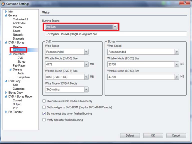Select Customize UI under General

(x=20, y=19)
